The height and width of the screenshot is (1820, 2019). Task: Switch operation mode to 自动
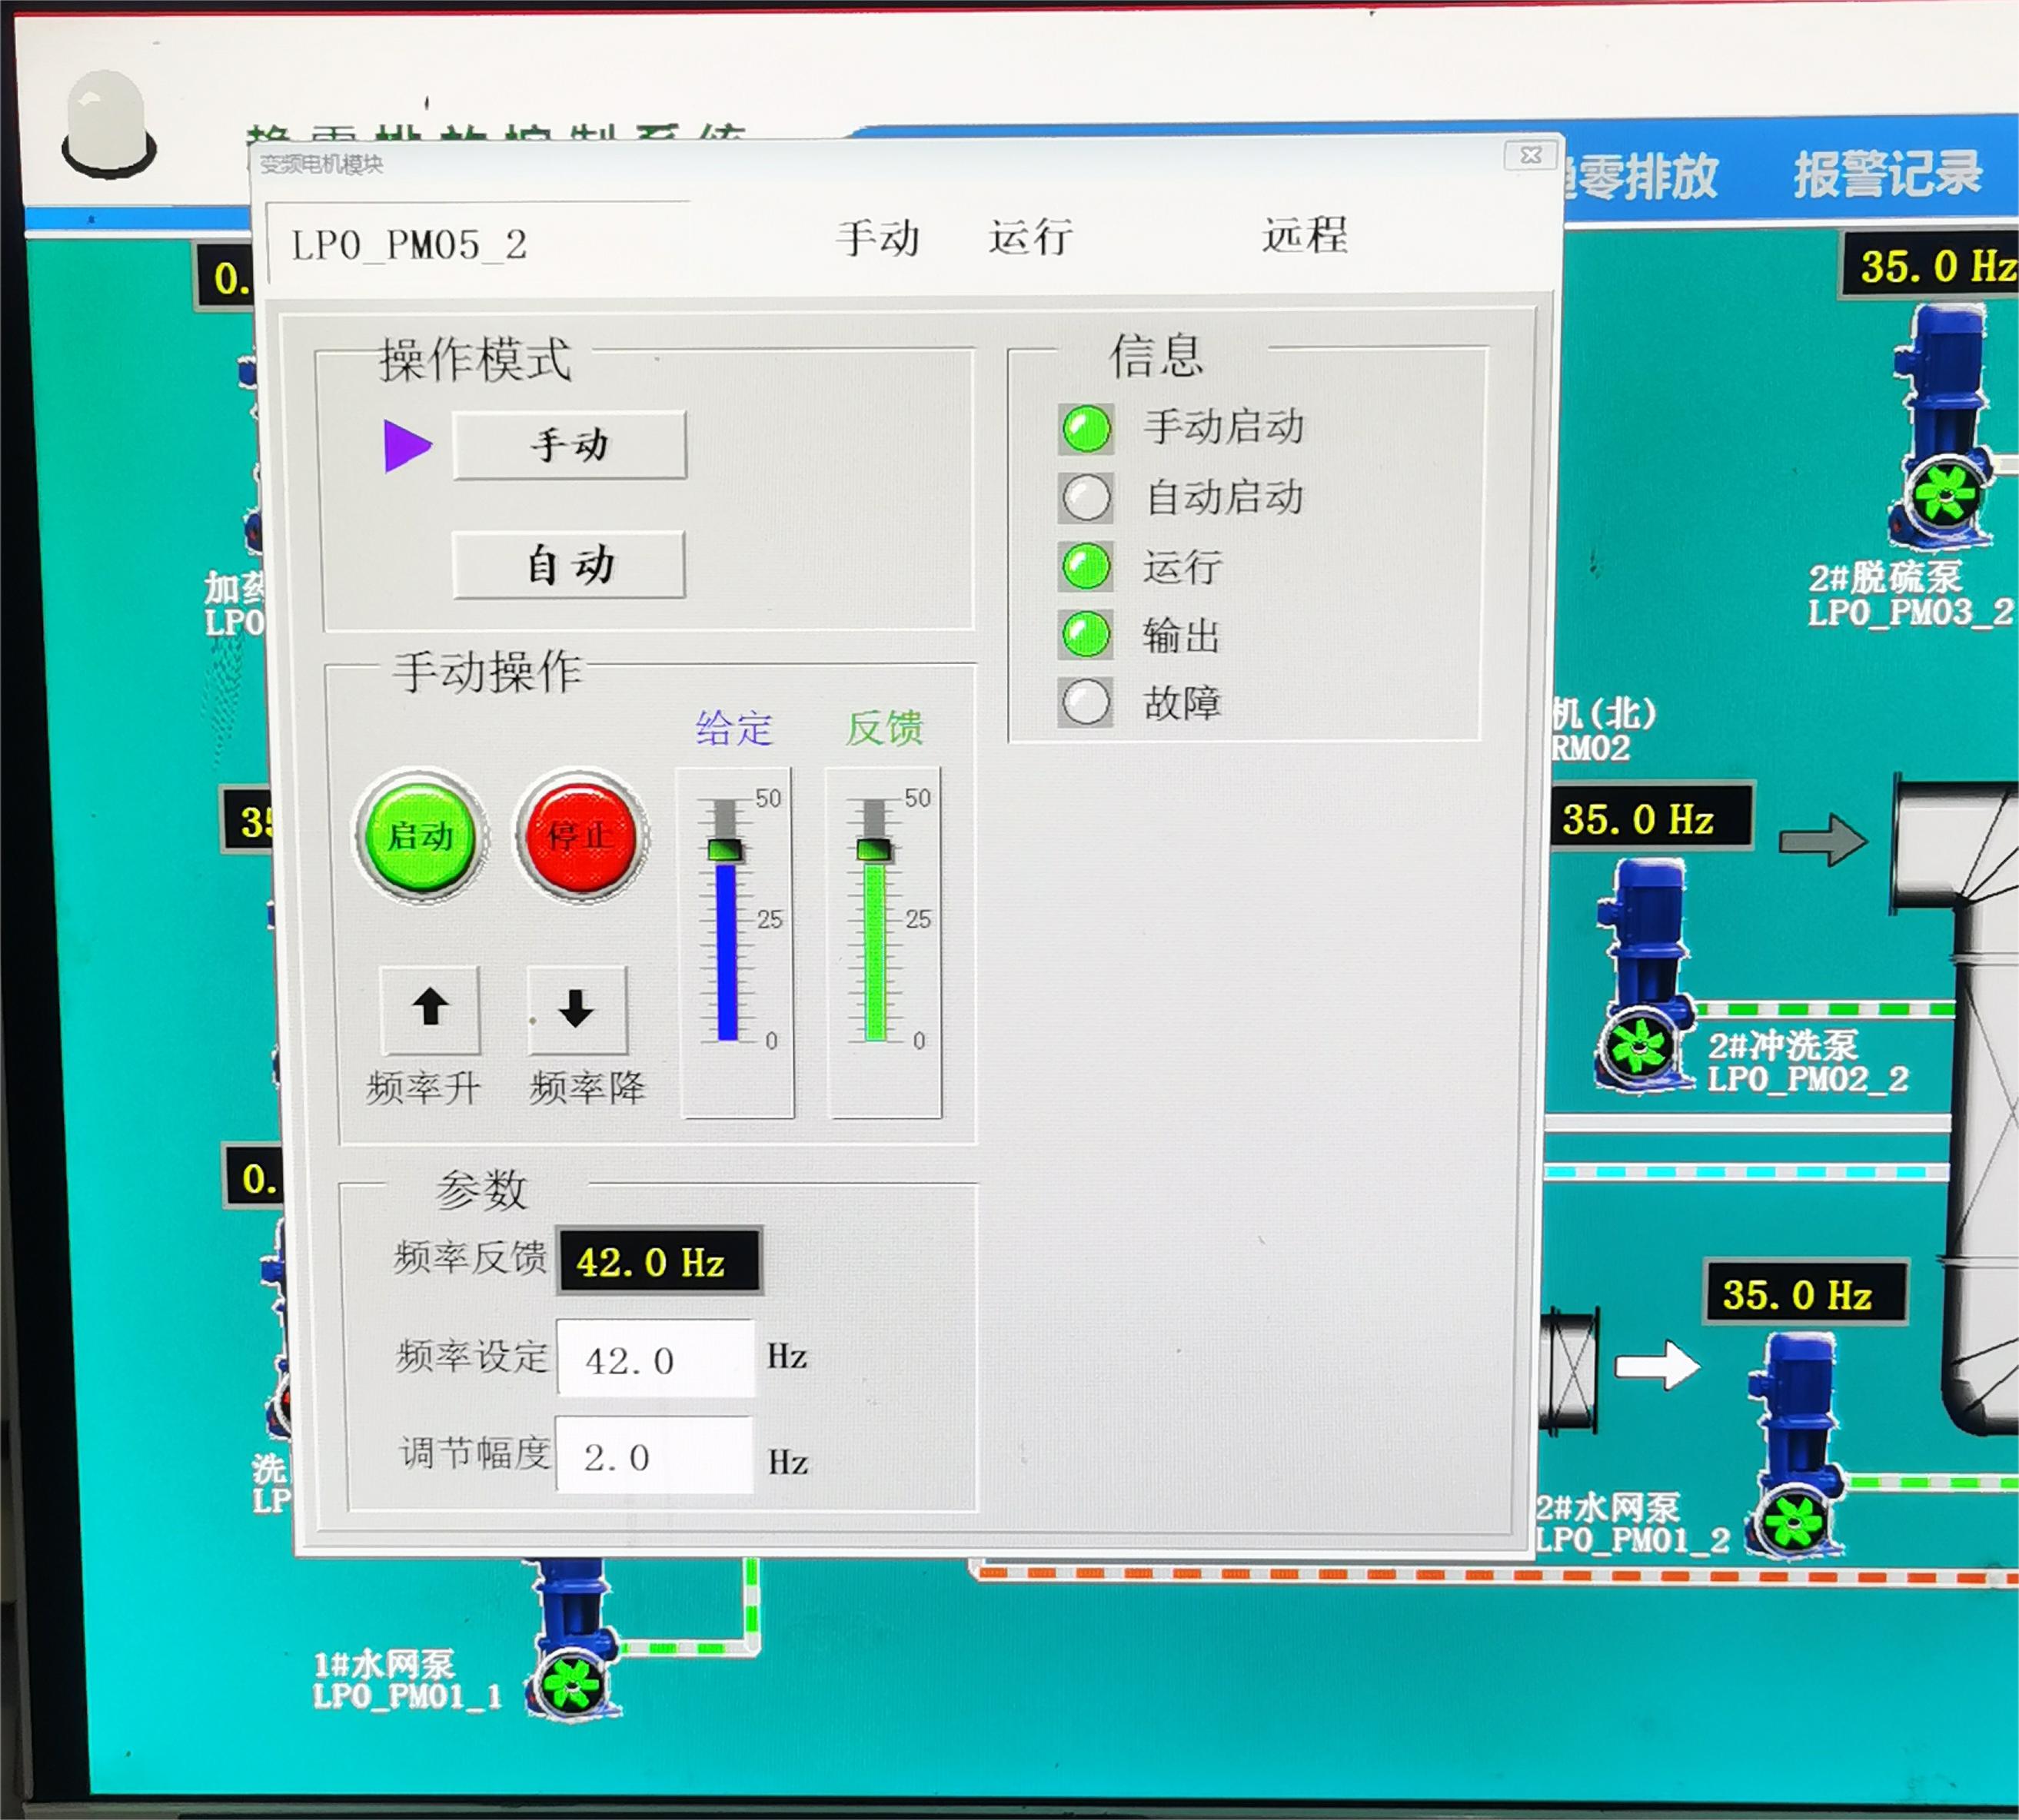569,565
